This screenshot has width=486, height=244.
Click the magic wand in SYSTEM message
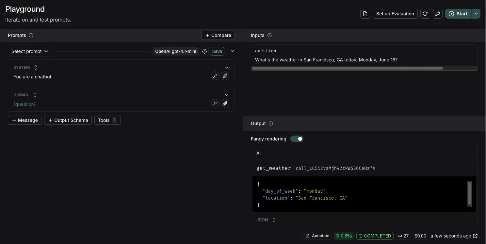[x=215, y=76]
